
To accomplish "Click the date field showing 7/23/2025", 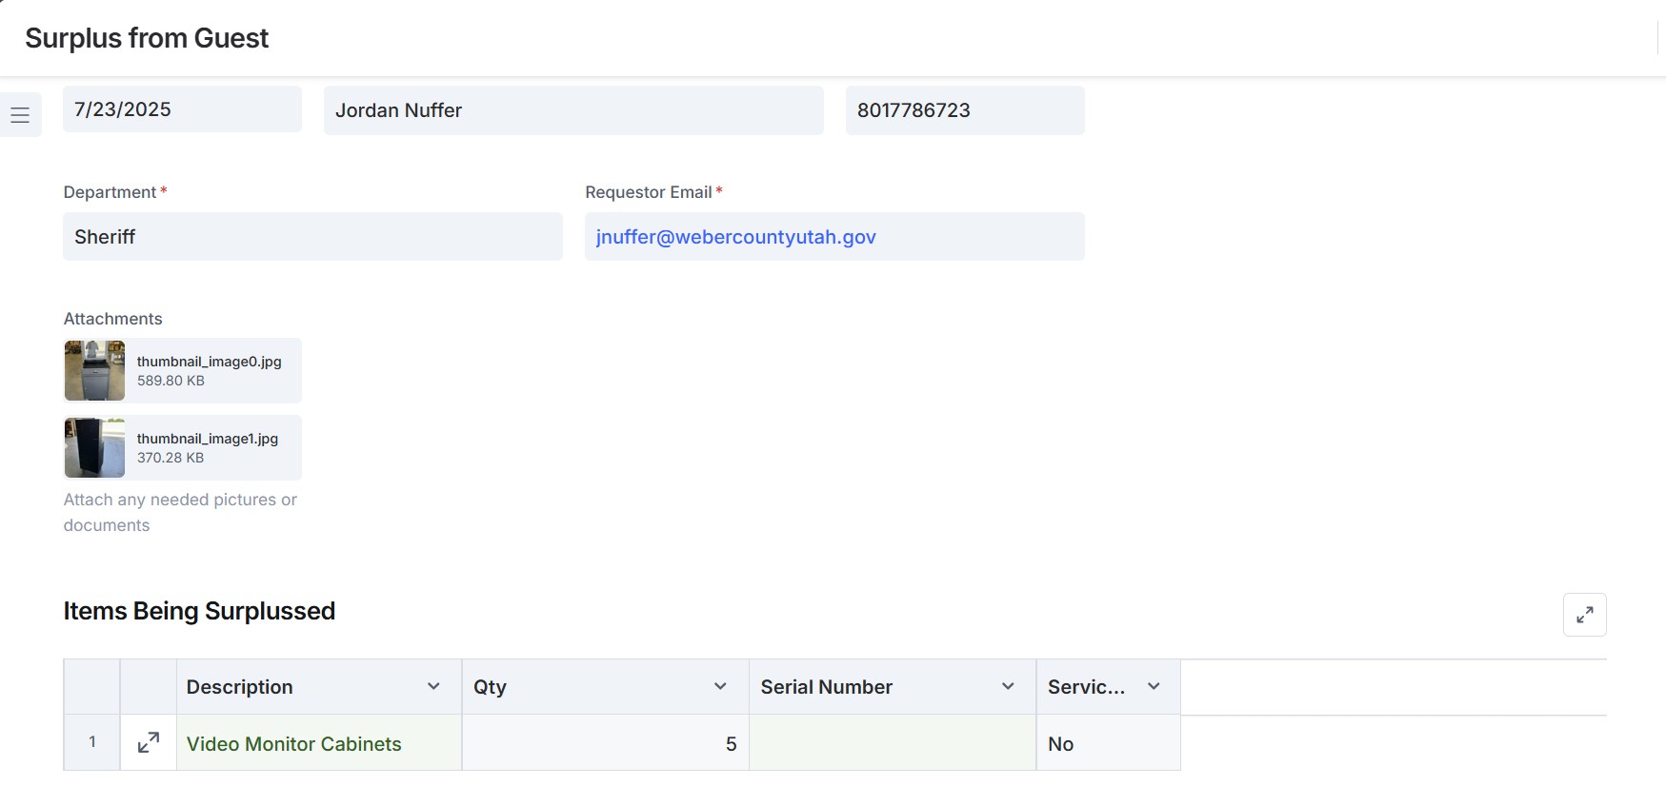I will (x=182, y=109).
